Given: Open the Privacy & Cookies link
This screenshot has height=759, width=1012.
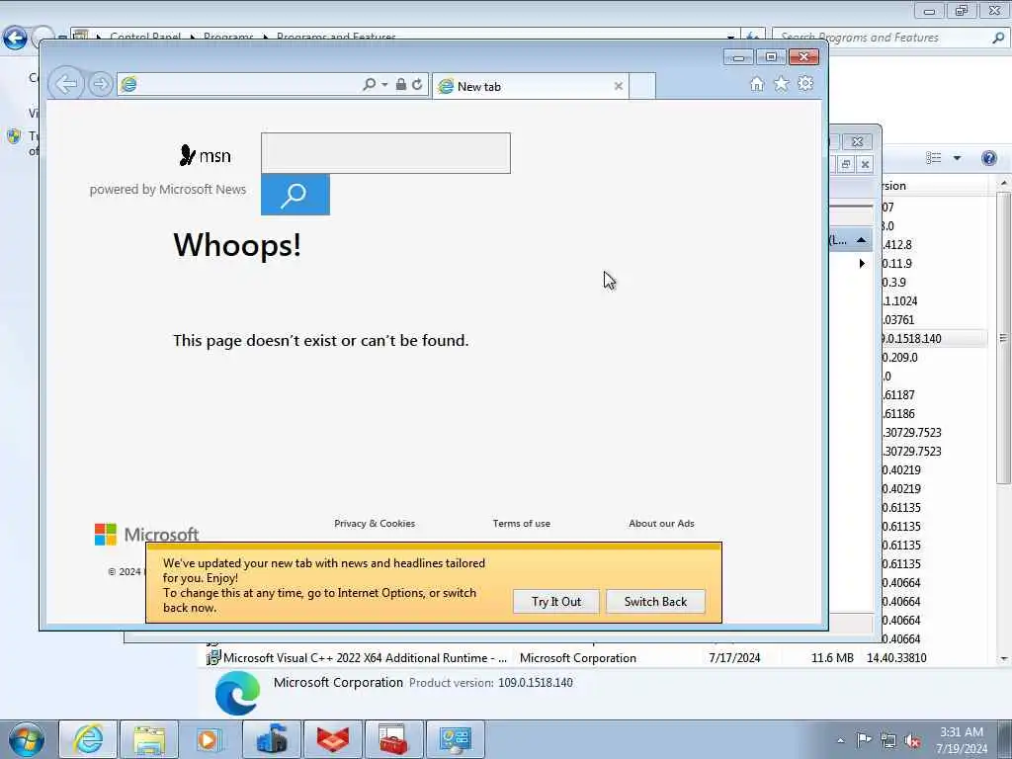Looking at the screenshot, I should [375, 524].
